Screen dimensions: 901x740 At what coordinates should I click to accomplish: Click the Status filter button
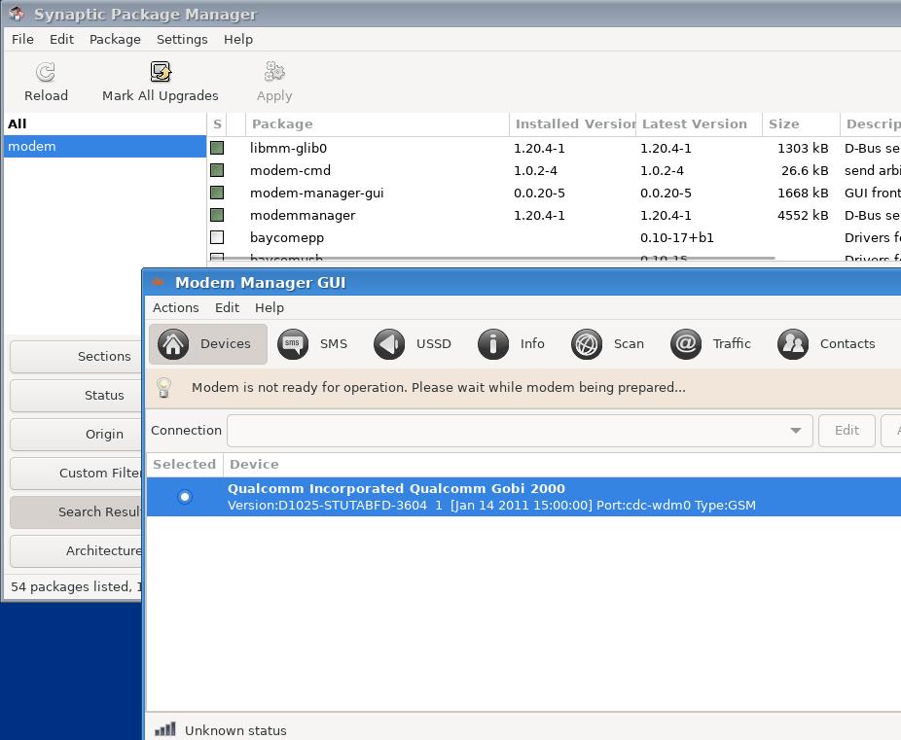pyautogui.click(x=77, y=396)
